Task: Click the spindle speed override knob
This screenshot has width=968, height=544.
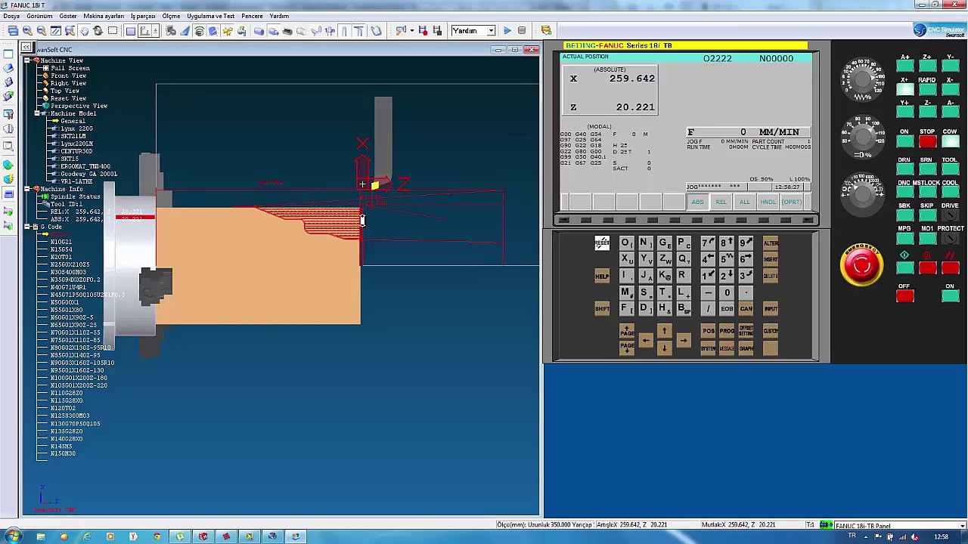Action: pos(862,136)
